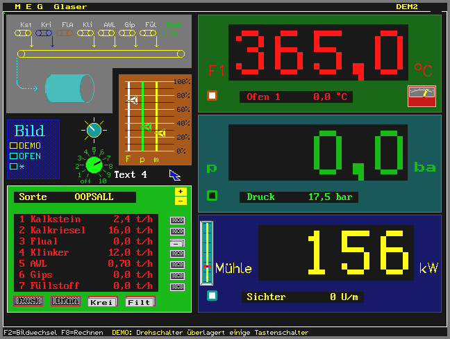Select the DEMO checkbox under Bild
450x339 pixels.
(x=13, y=146)
